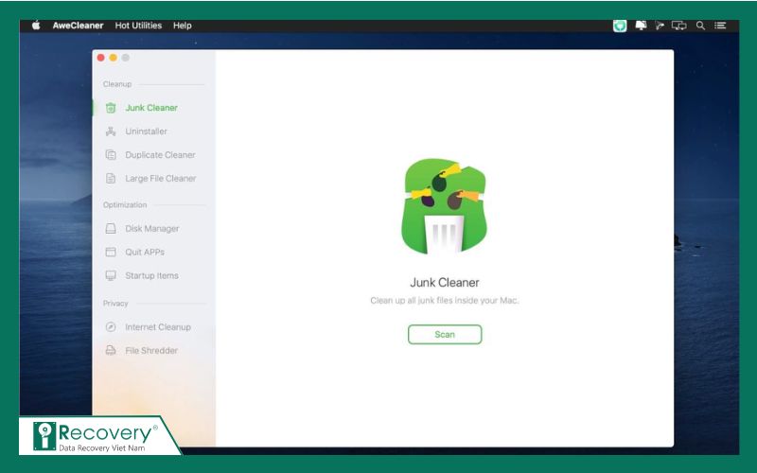Click the Optimization section header text

[125, 204]
